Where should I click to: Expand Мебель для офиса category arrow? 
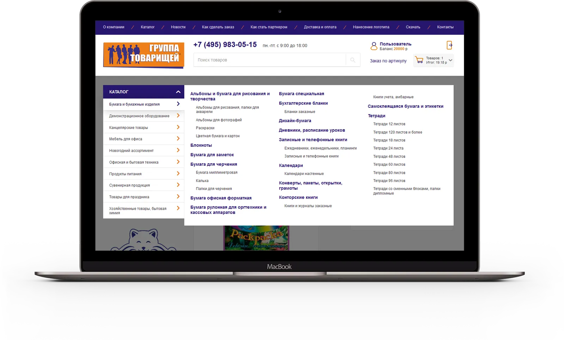[178, 139]
